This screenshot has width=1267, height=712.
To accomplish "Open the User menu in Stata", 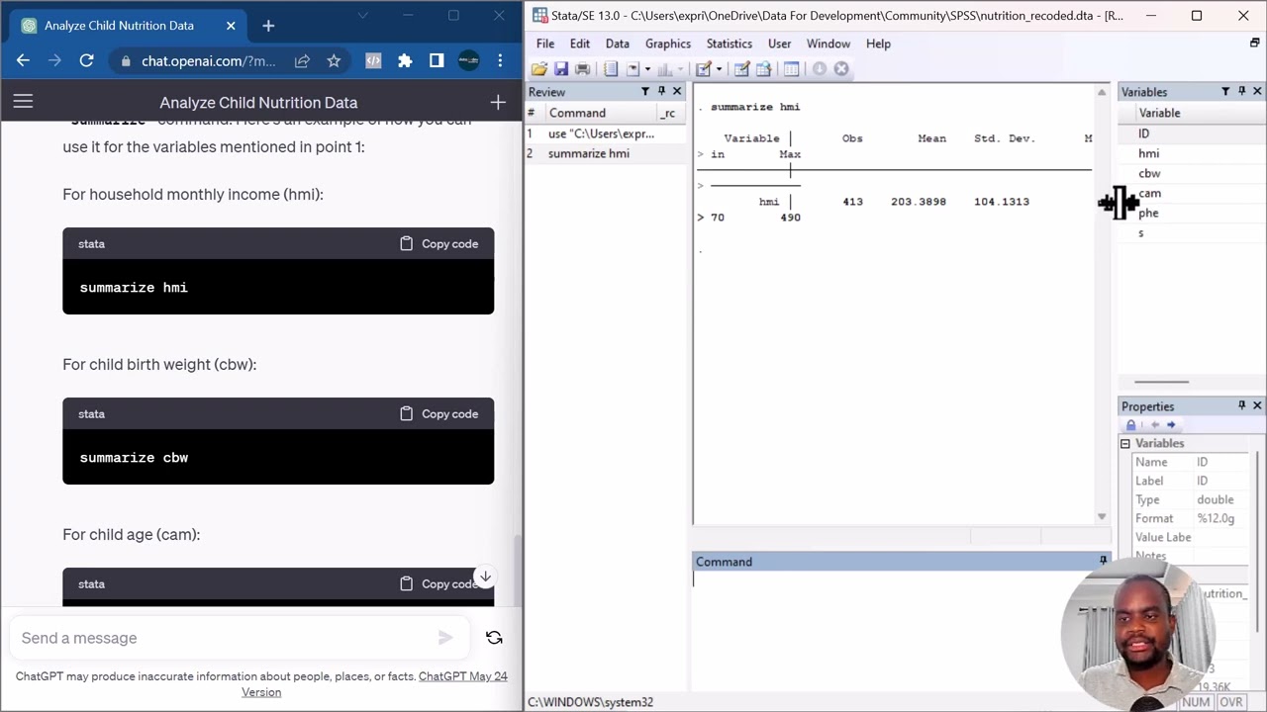I will pyautogui.click(x=780, y=44).
